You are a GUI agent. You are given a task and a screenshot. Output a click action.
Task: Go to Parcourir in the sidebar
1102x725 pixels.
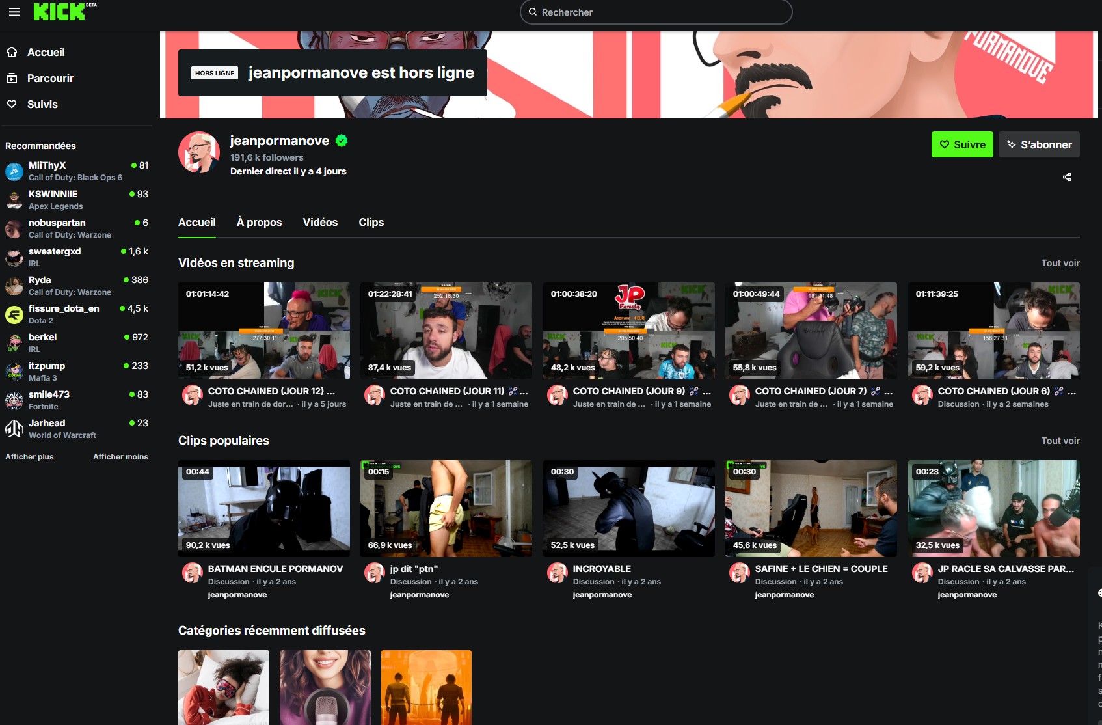(50, 78)
